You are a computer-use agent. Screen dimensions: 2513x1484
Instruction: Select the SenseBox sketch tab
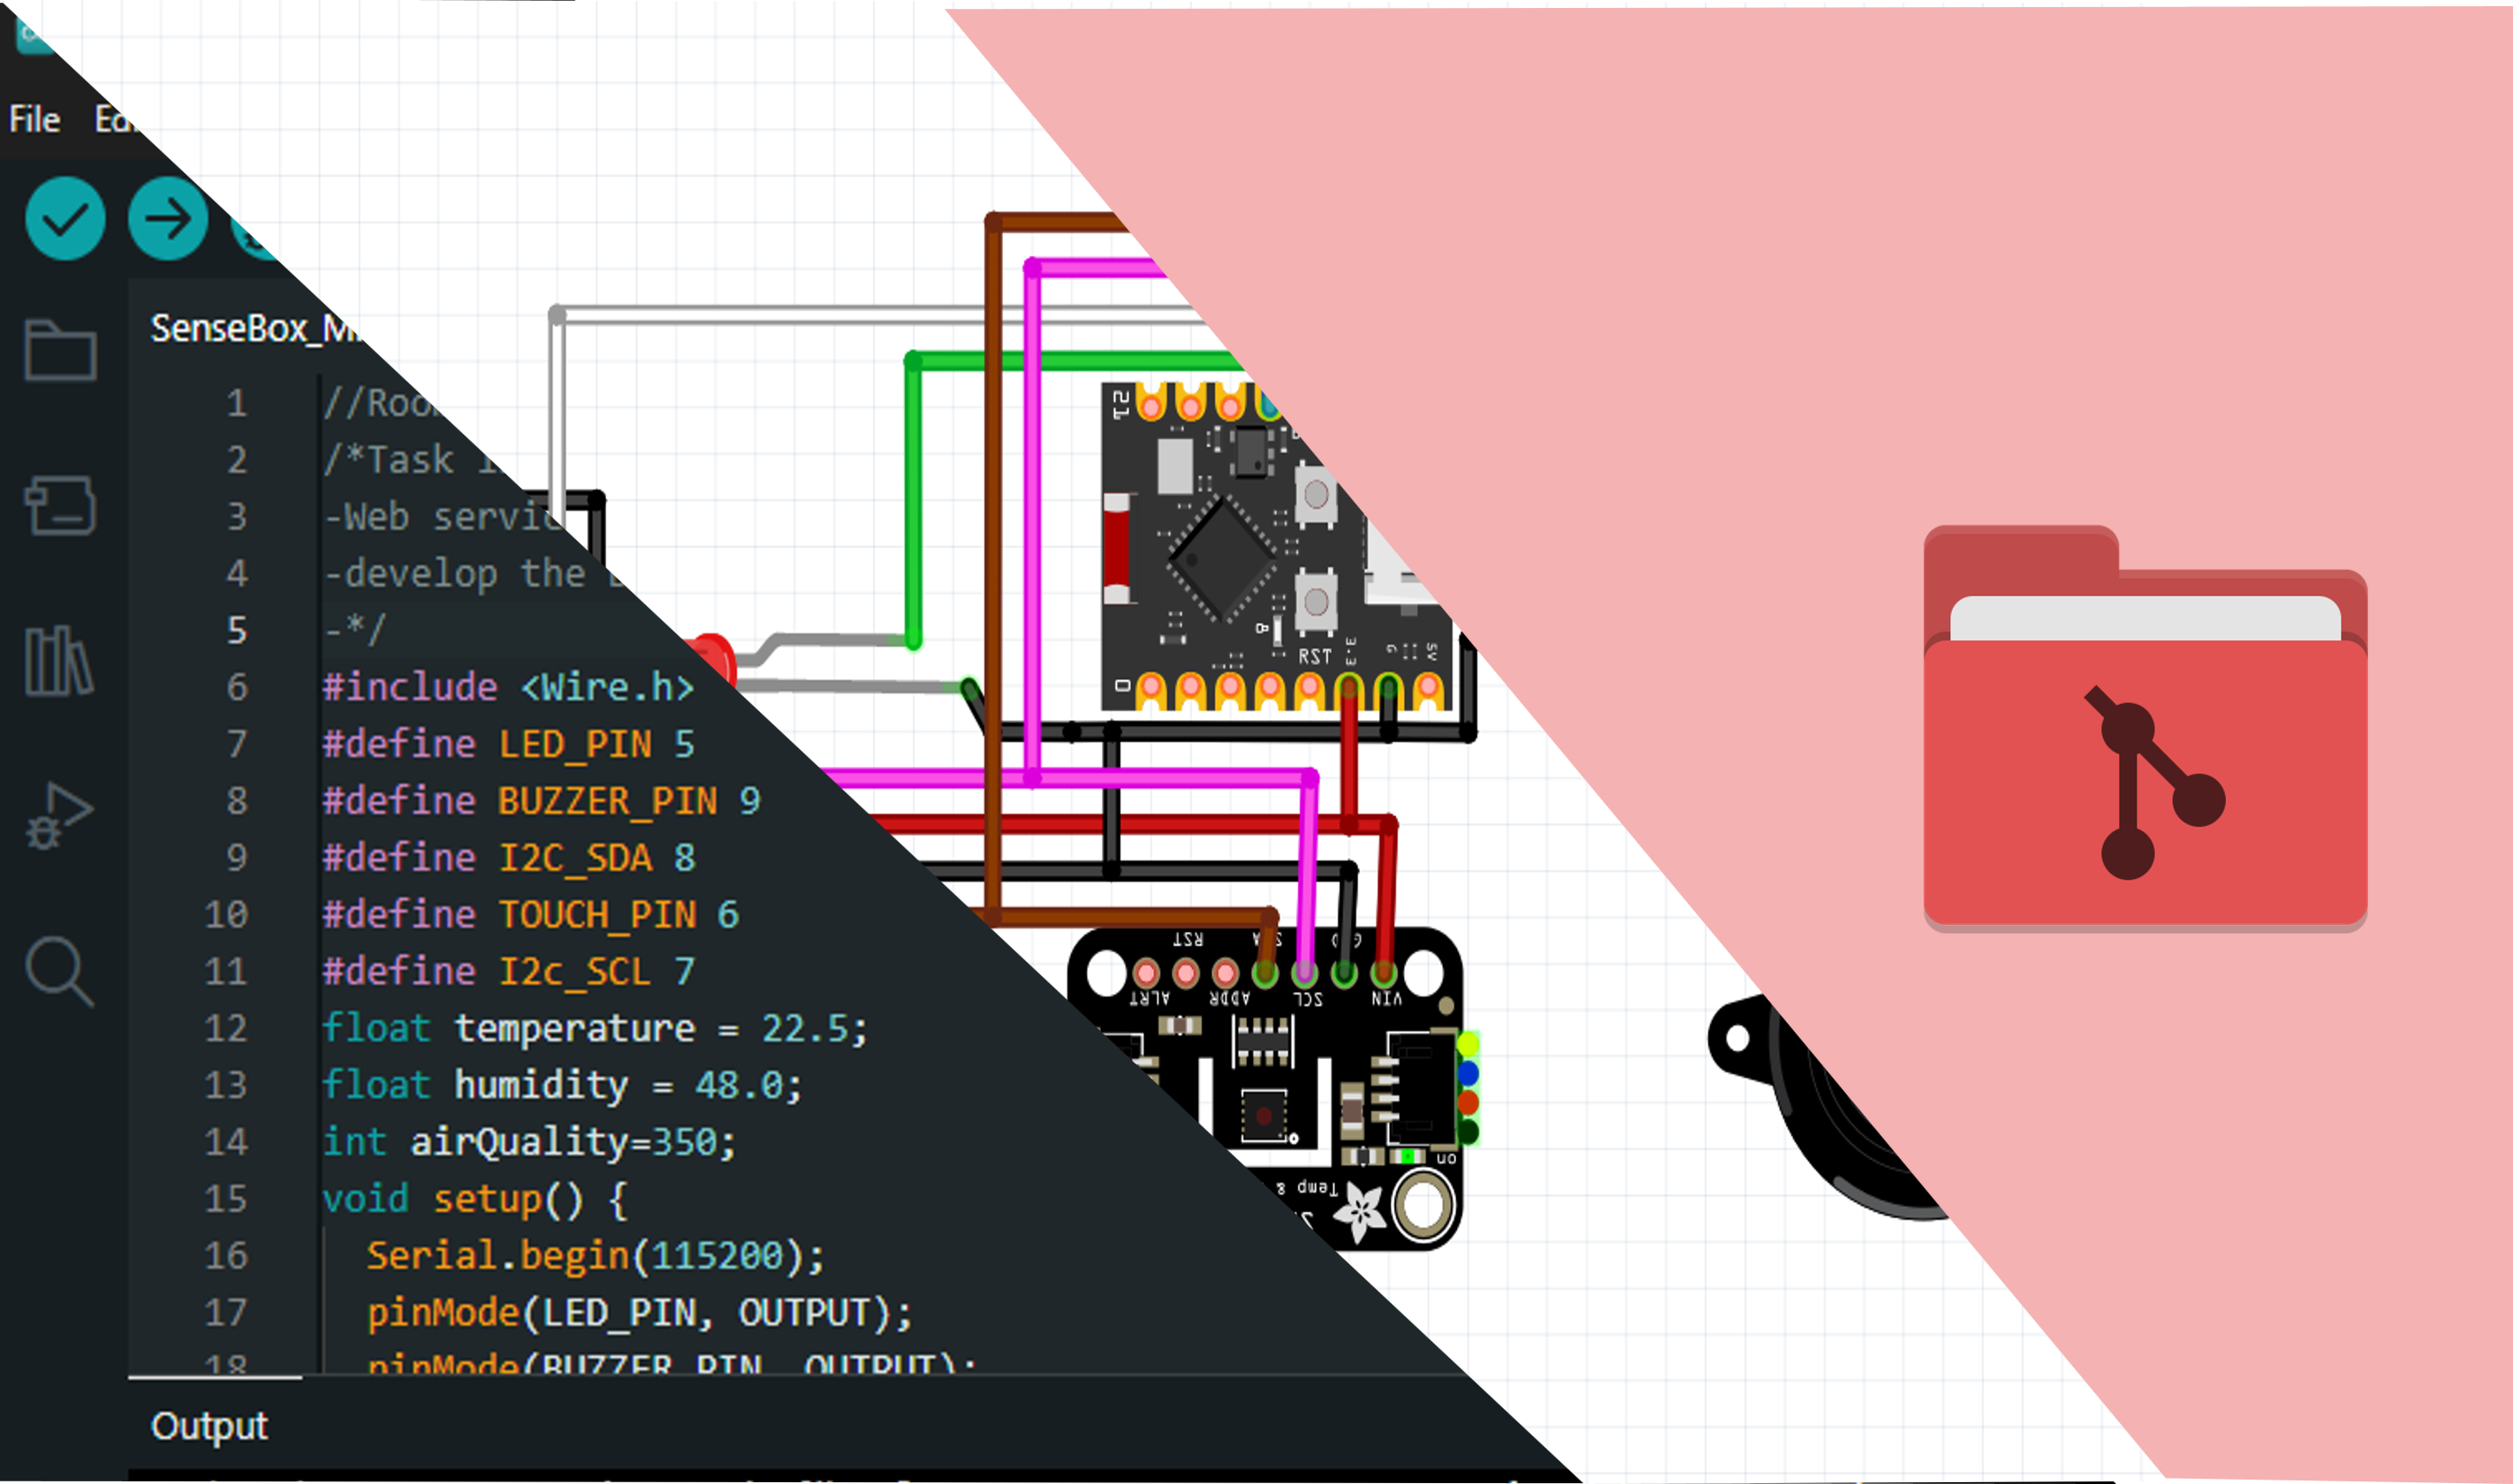coord(250,328)
